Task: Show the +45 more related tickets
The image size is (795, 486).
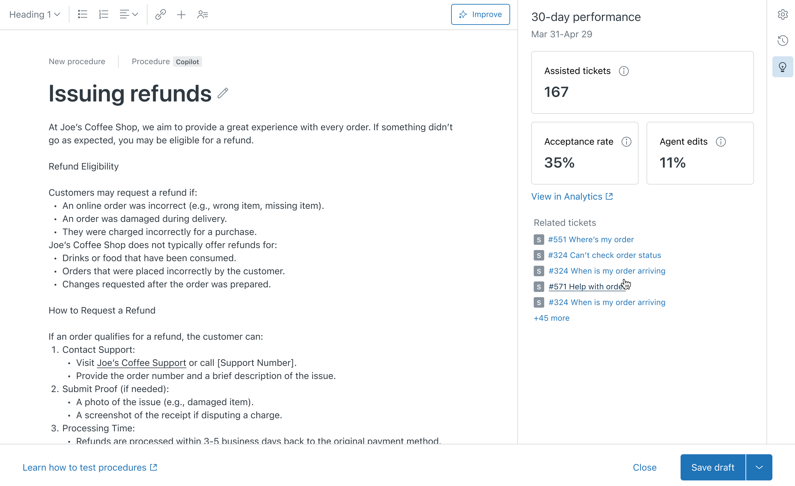Action: 551,318
